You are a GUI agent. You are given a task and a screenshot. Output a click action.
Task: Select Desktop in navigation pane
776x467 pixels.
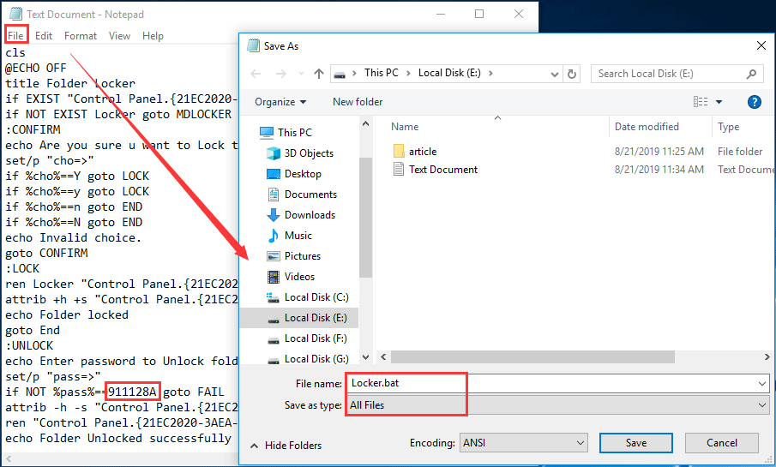(303, 174)
